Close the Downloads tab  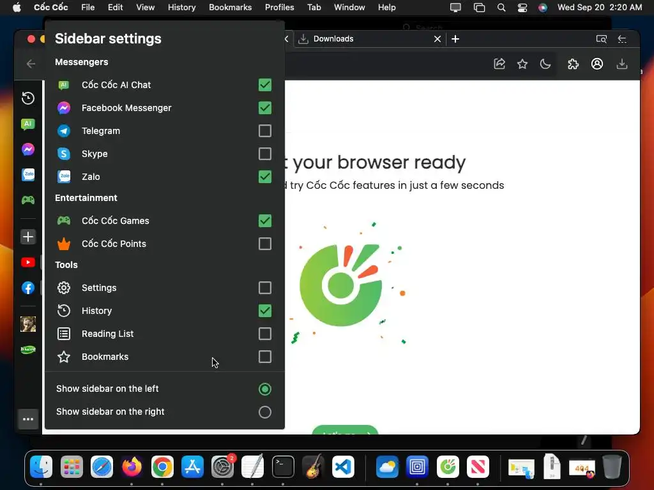(437, 39)
